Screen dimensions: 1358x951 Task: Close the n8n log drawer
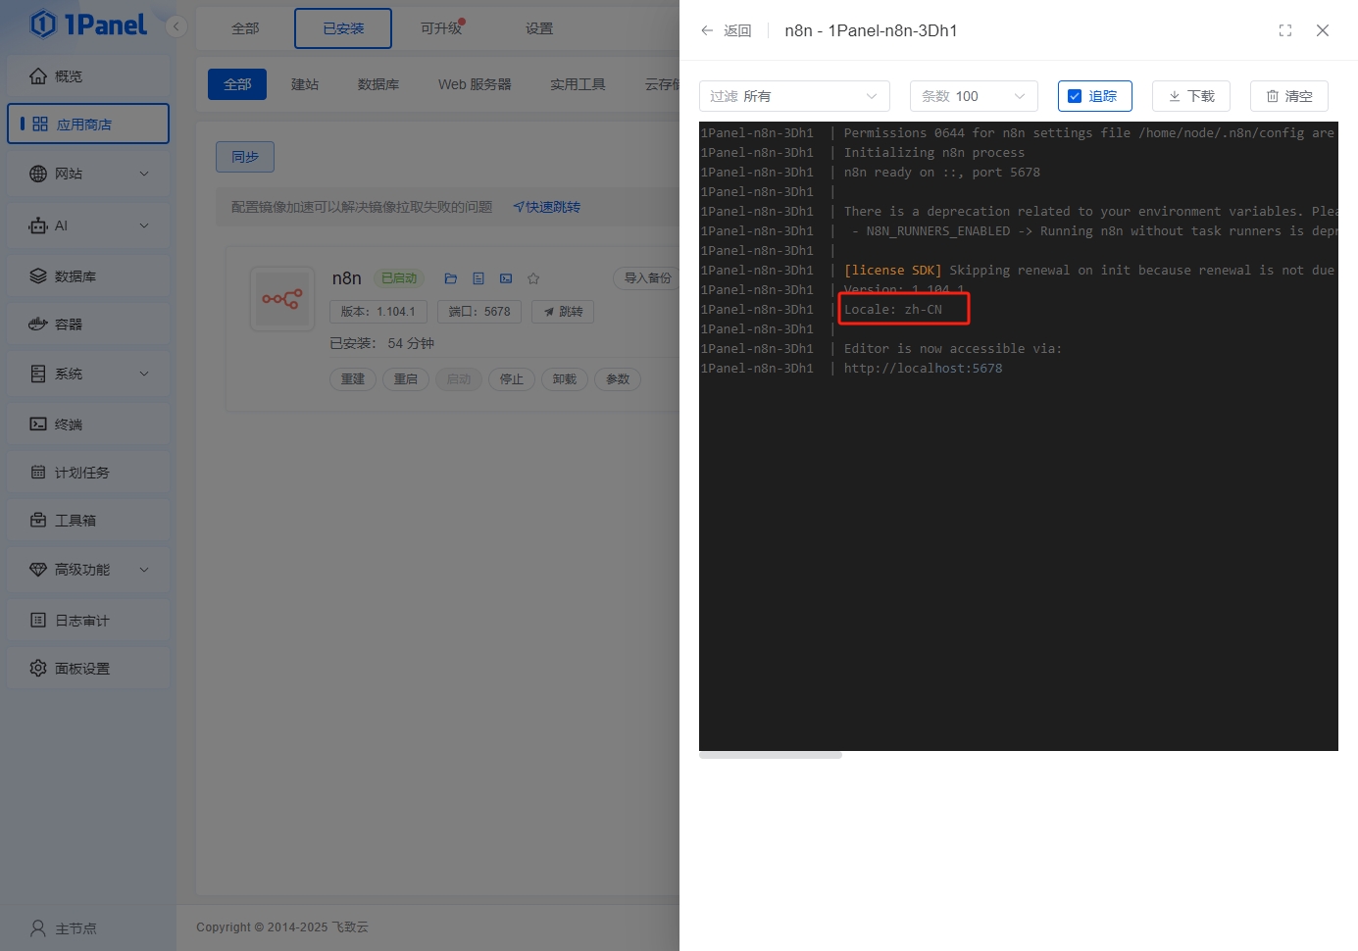tap(1323, 30)
